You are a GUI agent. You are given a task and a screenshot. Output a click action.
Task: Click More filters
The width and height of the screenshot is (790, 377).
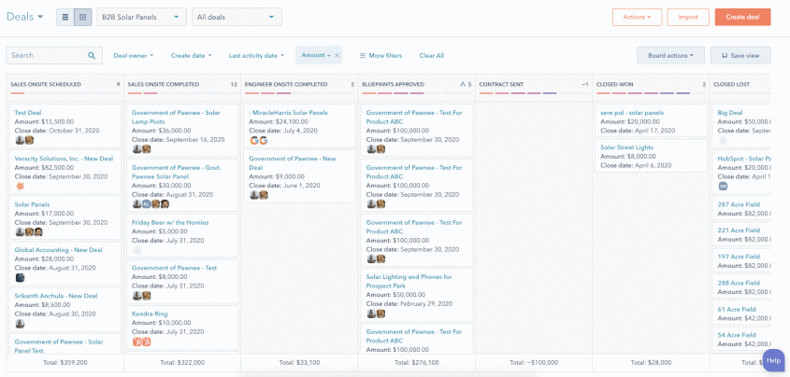(381, 56)
